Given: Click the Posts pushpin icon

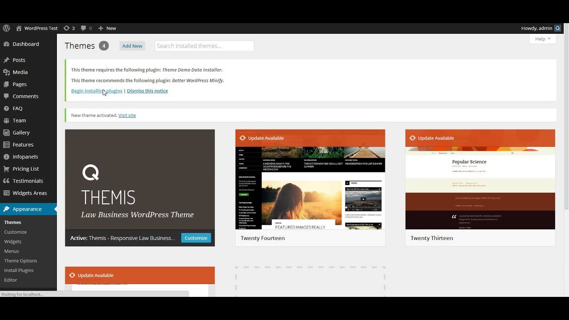Looking at the screenshot, I should click(x=6, y=60).
